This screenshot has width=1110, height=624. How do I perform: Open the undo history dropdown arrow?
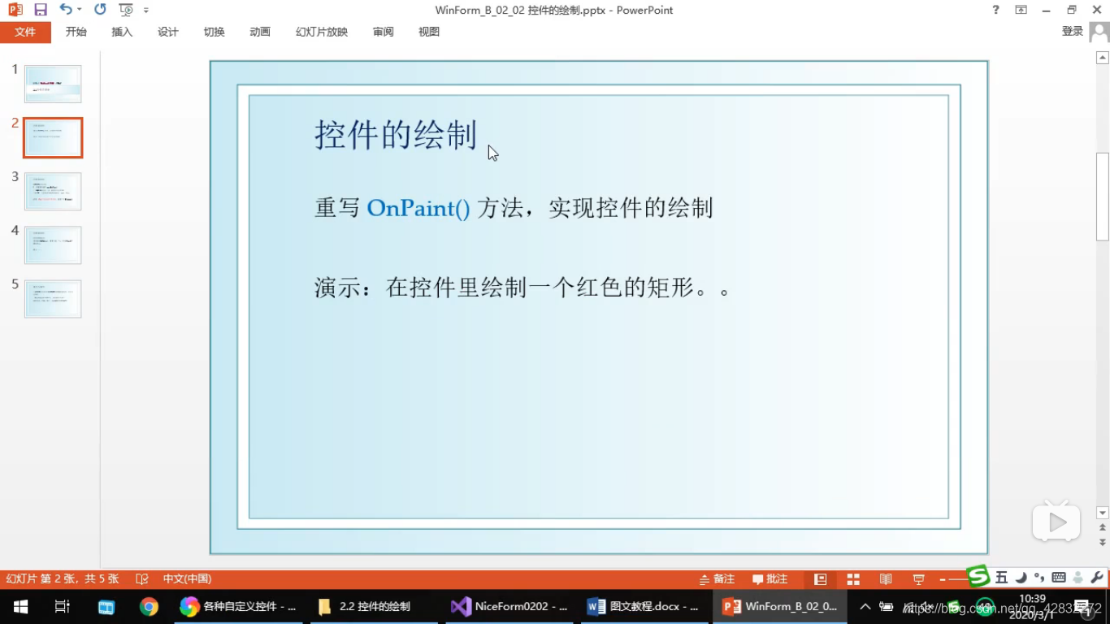79,10
